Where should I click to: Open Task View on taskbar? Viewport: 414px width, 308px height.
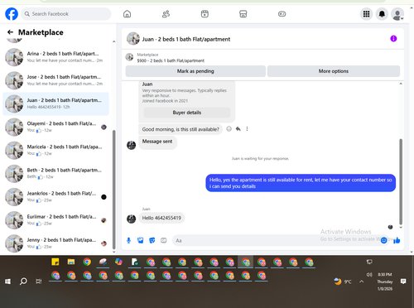pos(39,282)
